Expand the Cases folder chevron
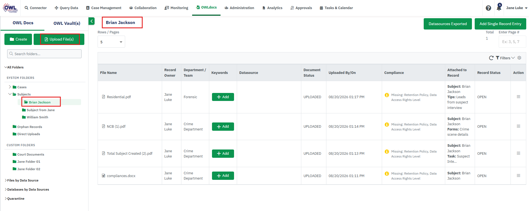This screenshot has height=211, width=529. (10, 87)
